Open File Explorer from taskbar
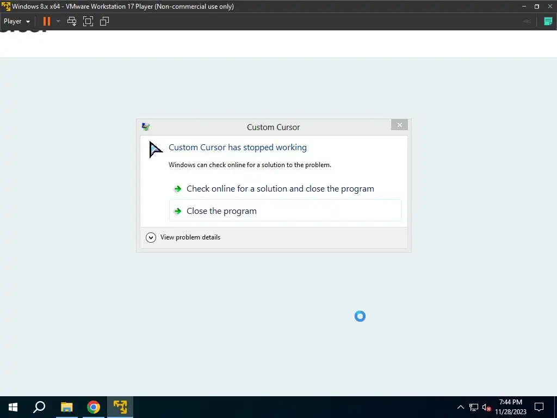Viewport: 557px width, 418px height. [66, 407]
